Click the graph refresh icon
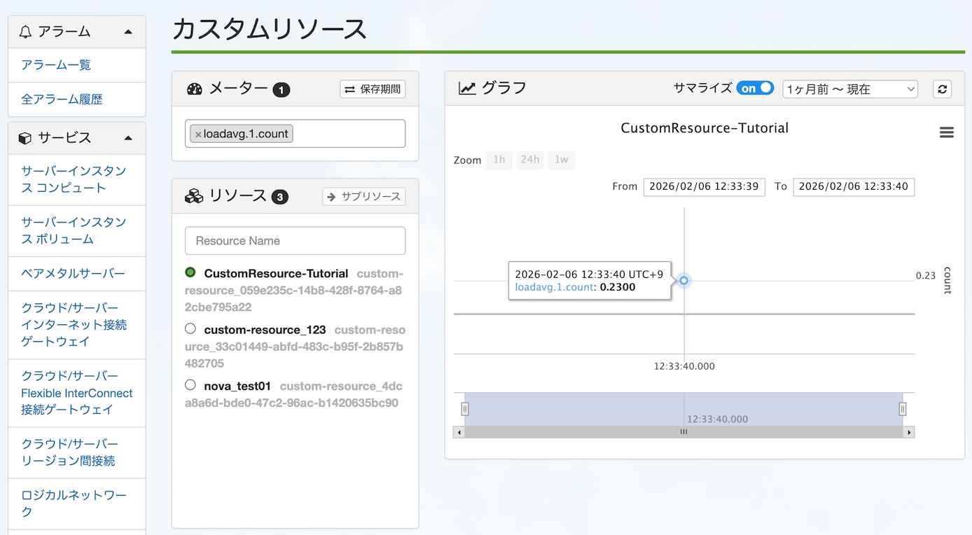The height and width of the screenshot is (535, 972). (x=942, y=89)
